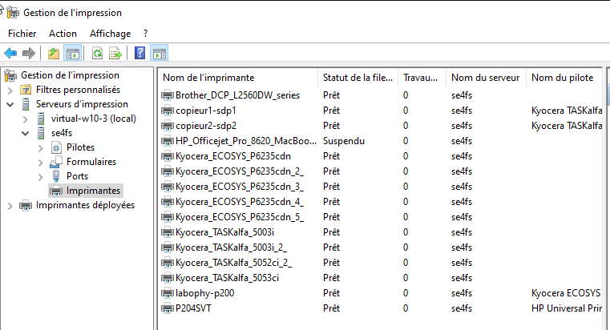Click the printer icon next to labophy-p200
610x330 pixels.
pyautogui.click(x=168, y=293)
